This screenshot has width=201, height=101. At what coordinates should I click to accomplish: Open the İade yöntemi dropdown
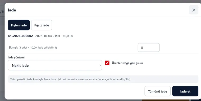tap(55, 65)
